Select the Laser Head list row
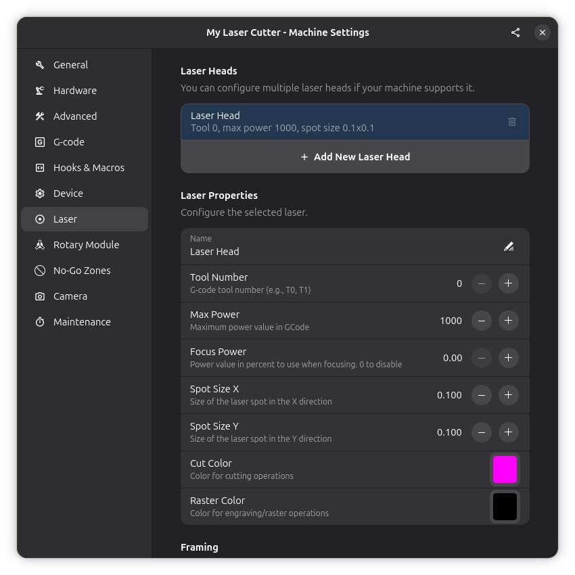Viewport: 575px width, 575px height. pos(338,122)
